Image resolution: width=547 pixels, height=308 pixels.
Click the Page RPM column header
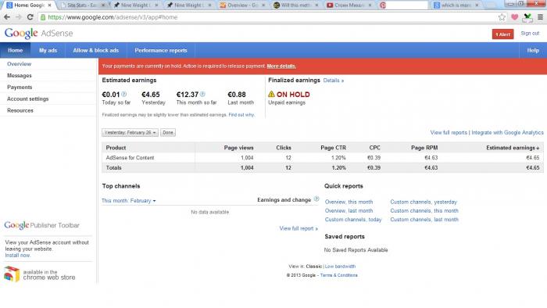tap(424, 148)
